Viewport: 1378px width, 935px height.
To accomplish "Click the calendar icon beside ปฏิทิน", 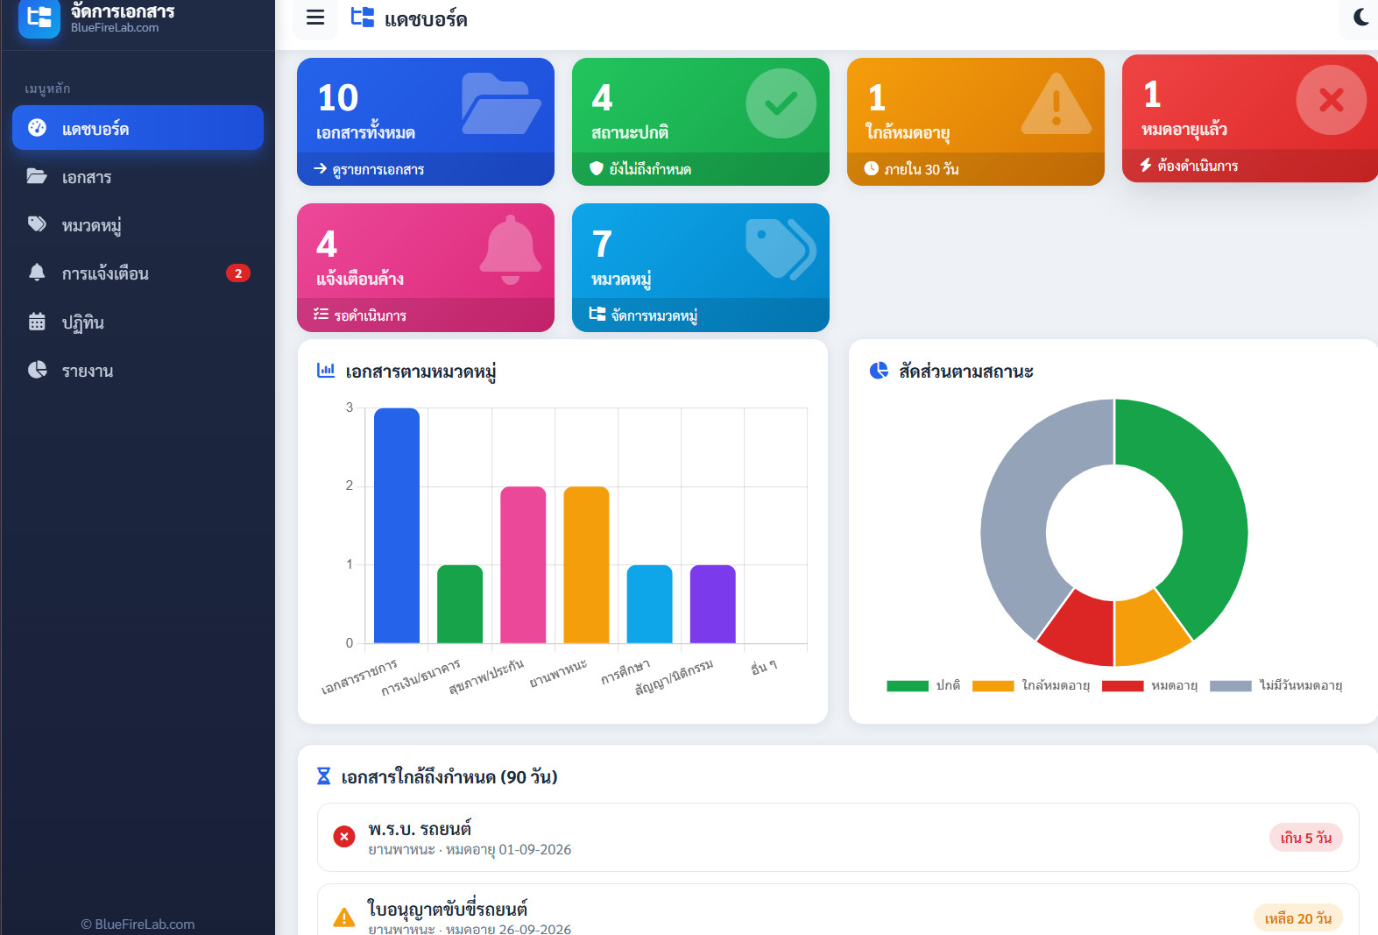I will (37, 322).
